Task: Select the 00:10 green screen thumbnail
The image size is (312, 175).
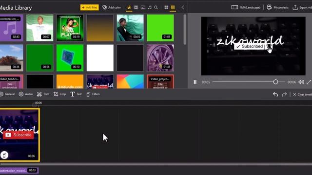Action: (70, 58)
